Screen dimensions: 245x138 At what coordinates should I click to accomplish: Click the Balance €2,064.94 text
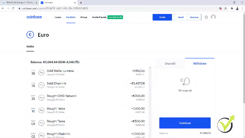(x=55, y=62)
